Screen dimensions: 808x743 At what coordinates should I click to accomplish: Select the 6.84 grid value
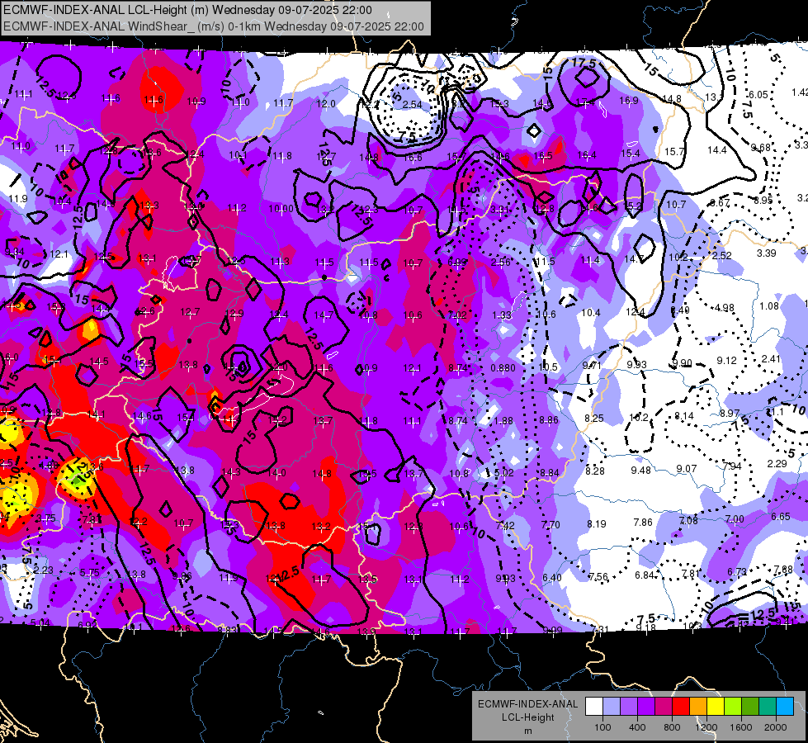(645, 575)
